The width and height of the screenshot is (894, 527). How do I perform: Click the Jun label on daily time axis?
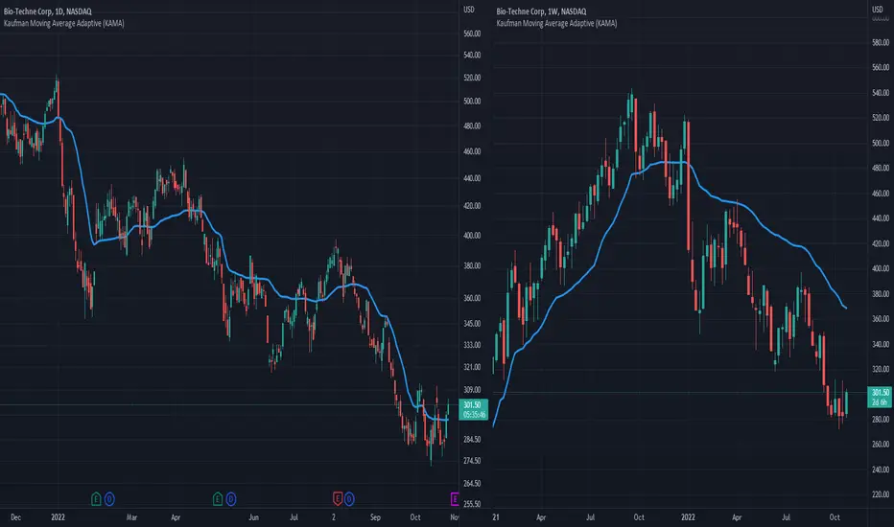pos(254,517)
